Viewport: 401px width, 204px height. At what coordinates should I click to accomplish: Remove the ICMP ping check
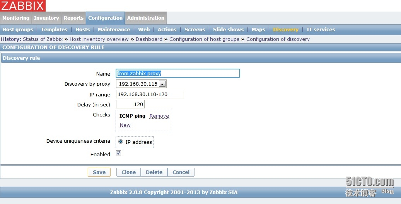point(159,116)
